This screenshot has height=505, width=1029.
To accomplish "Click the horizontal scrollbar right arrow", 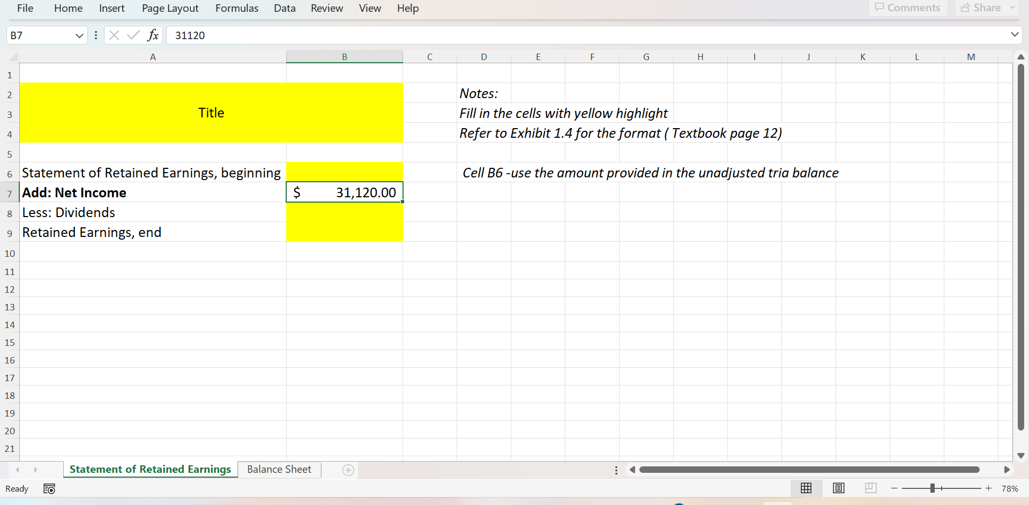I will pyautogui.click(x=1007, y=469).
